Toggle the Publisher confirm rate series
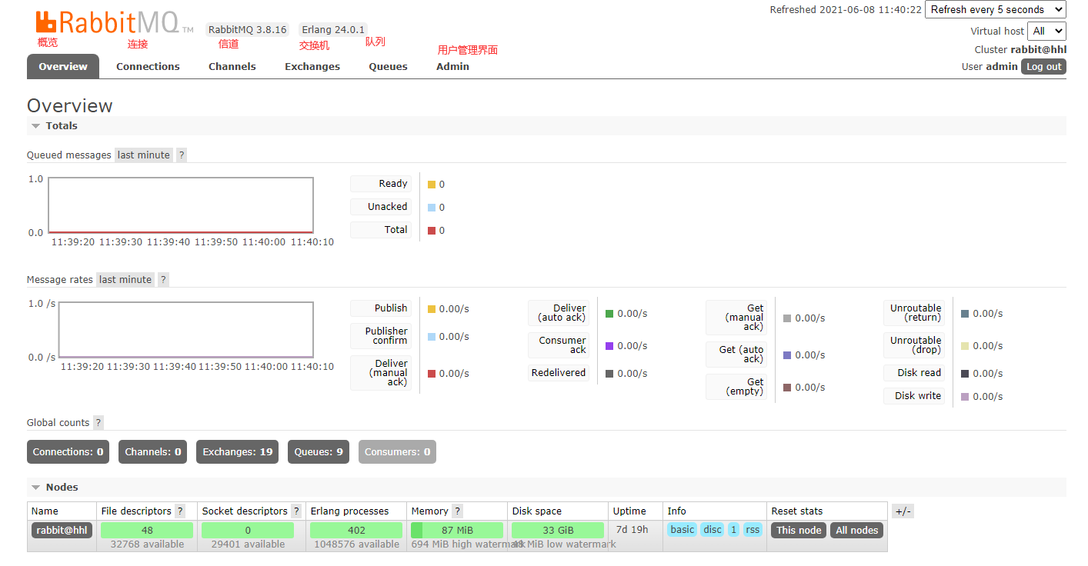Screen dimensions: 1088x566 coord(381,336)
